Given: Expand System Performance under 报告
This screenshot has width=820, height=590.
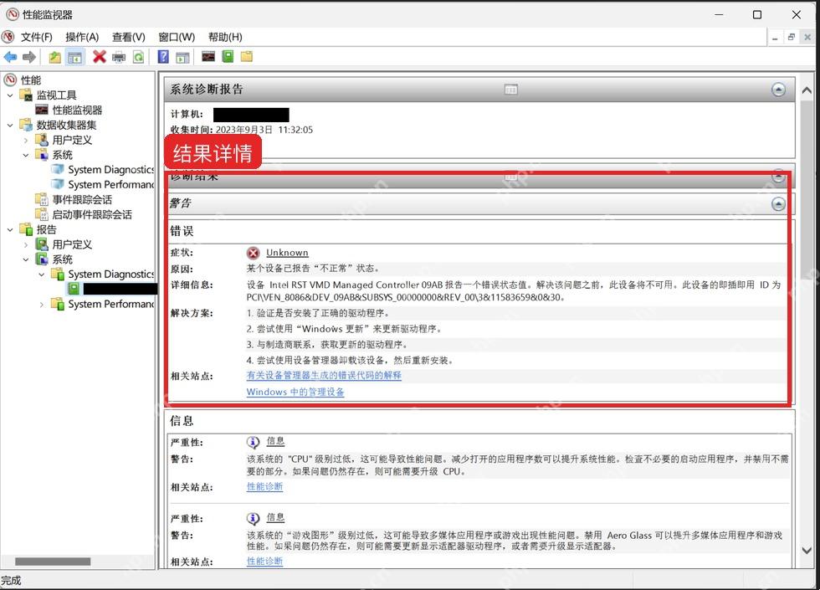Looking at the screenshot, I should tap(41, 305).
